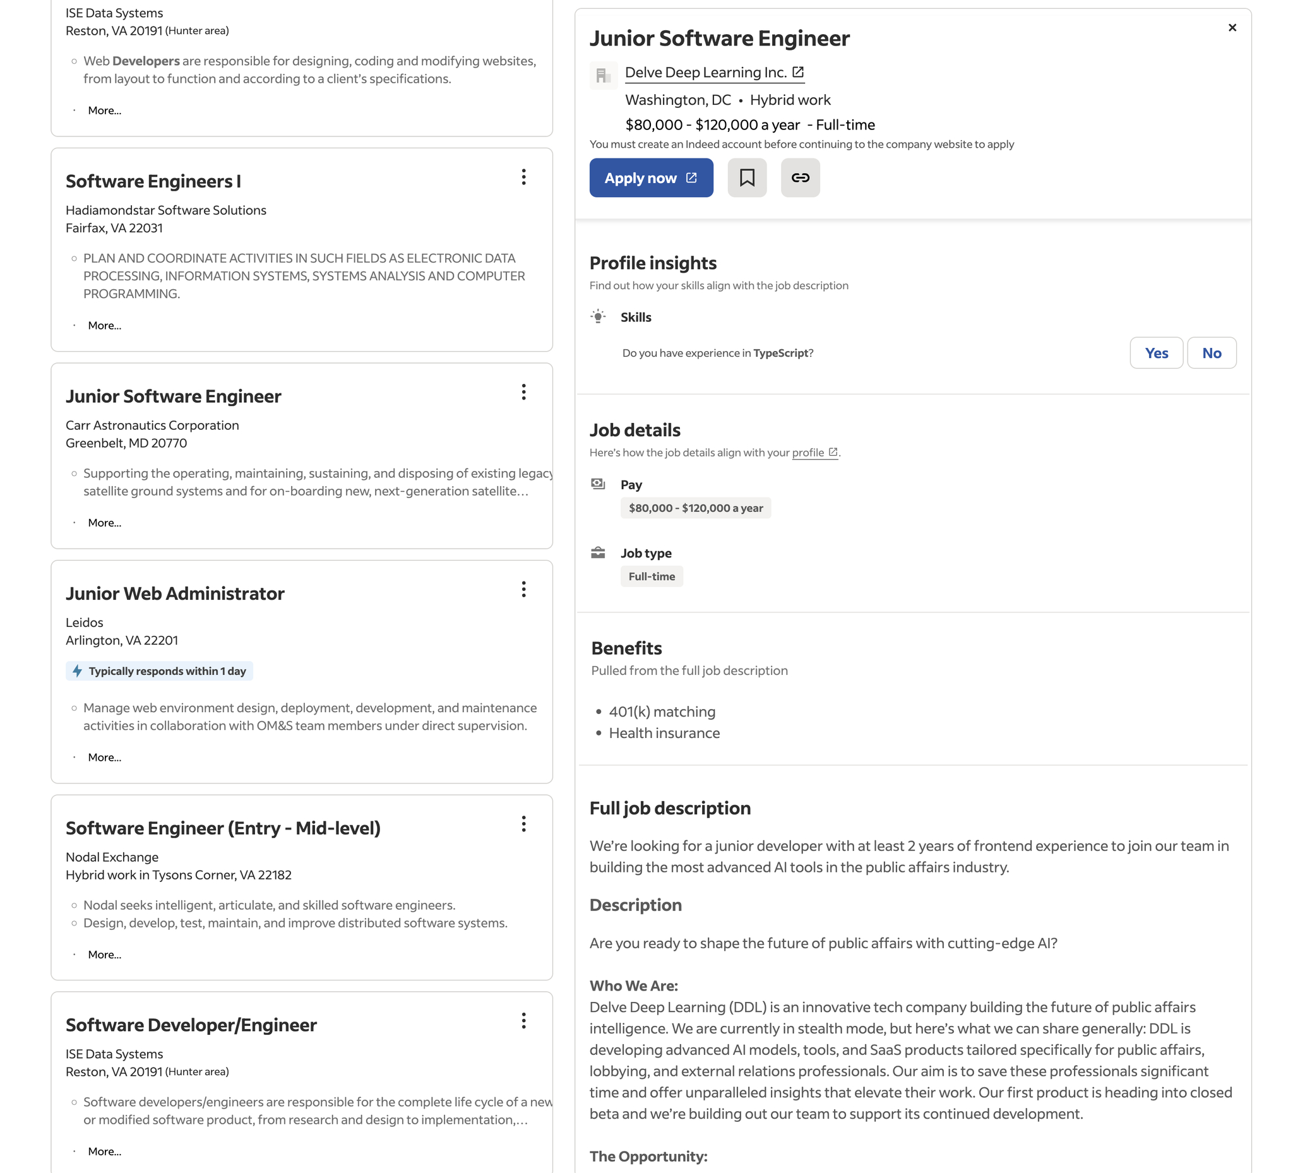Close the job details panel

pyautogui.click(x=1231, y=28)
